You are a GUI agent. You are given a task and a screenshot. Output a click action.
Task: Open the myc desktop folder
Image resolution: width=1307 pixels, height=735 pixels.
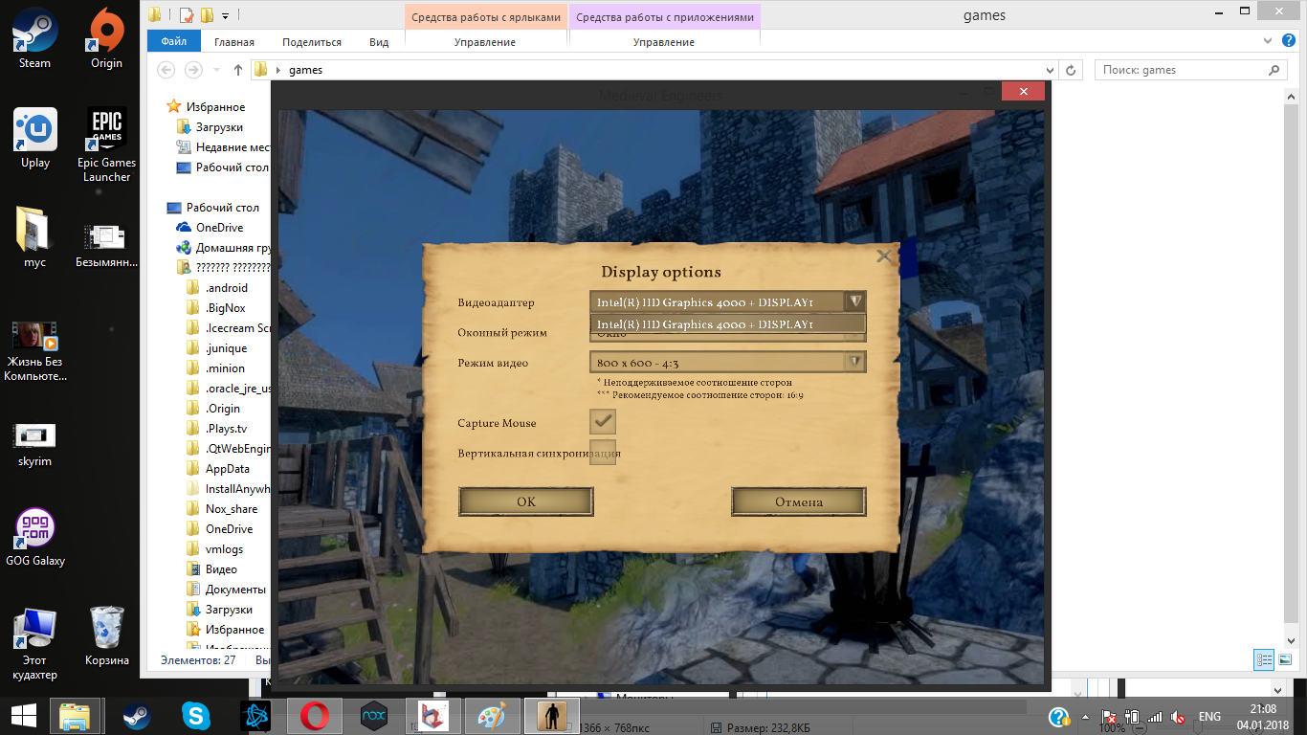34,237
